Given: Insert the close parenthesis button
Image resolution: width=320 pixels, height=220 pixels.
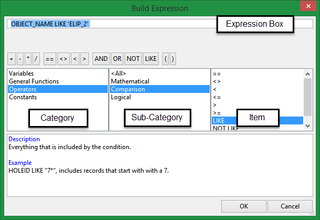Looking at the screenshot, I should click(172, 59).
